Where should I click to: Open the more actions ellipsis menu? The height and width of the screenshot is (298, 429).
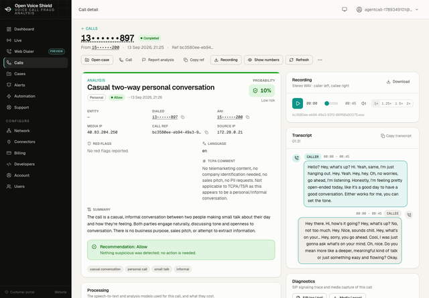click(x=320, y=60)
